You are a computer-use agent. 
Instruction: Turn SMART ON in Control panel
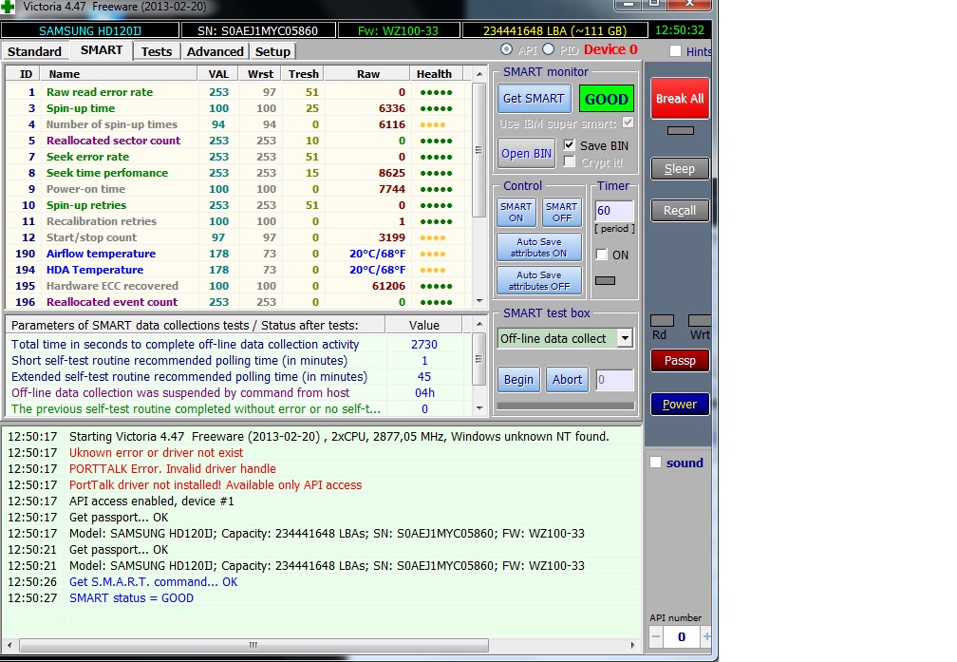point(516,212)
